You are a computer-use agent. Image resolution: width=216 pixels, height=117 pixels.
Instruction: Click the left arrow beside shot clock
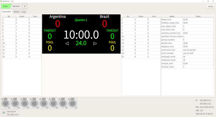[67, 43]
